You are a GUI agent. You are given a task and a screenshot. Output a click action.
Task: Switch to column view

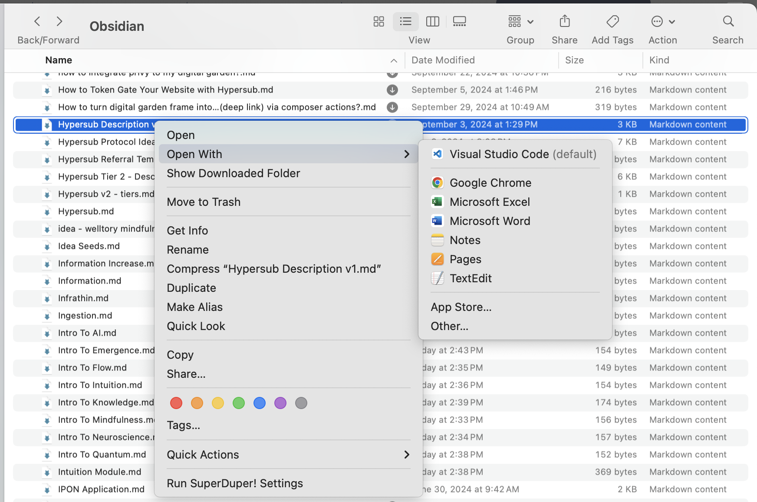point(433,21)
